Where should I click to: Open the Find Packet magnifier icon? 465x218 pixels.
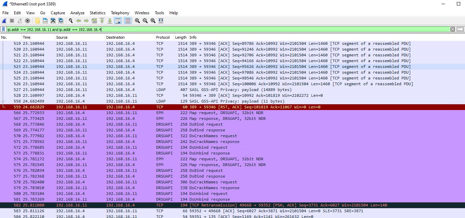(x=70, y=20)
